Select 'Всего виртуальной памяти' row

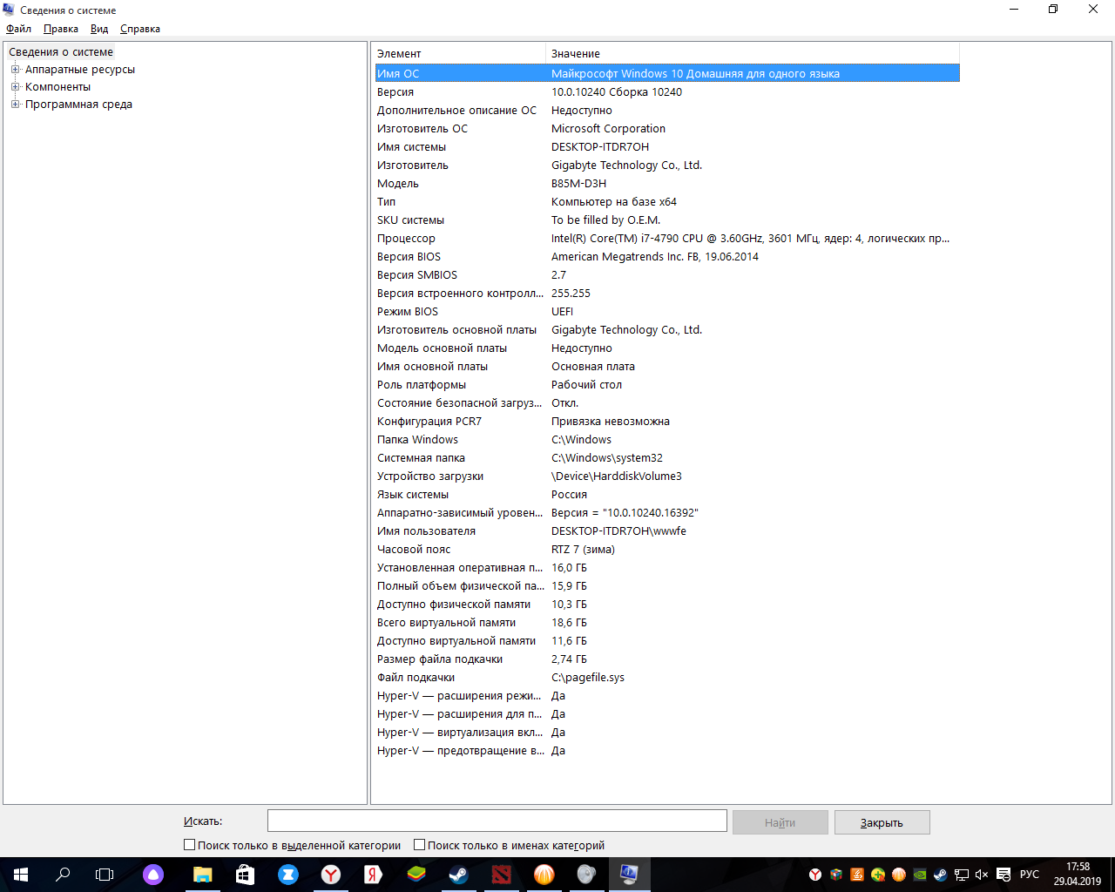667,622
